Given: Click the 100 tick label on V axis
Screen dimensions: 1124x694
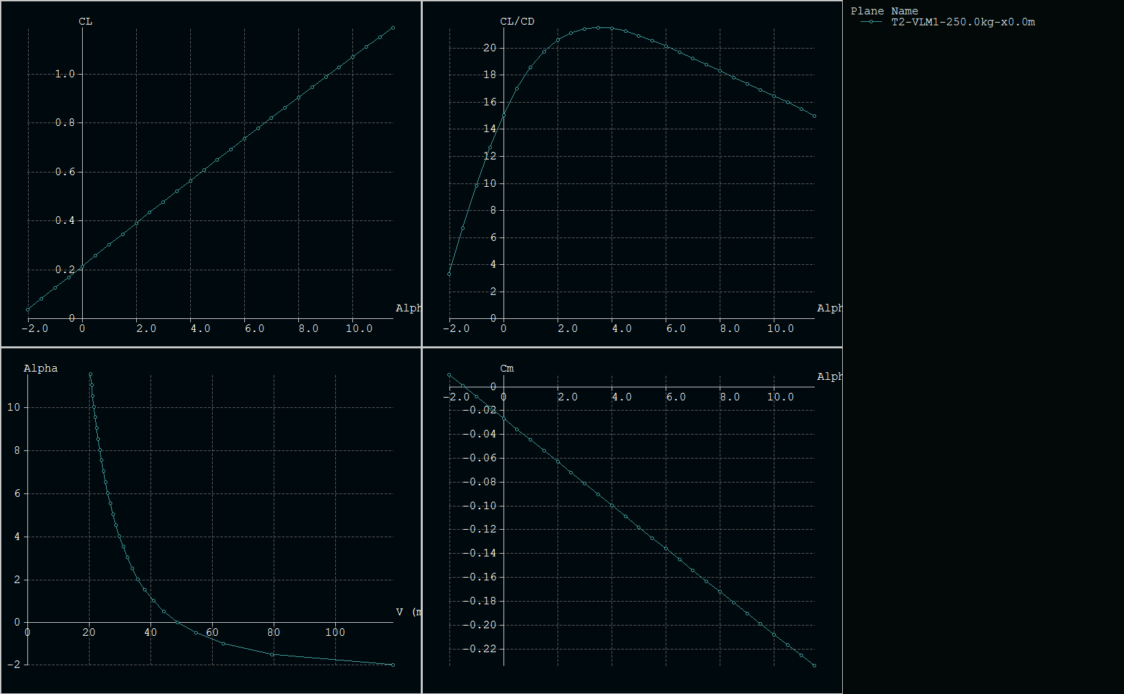Looking at the screenshot, I should (x=335, y=632).
